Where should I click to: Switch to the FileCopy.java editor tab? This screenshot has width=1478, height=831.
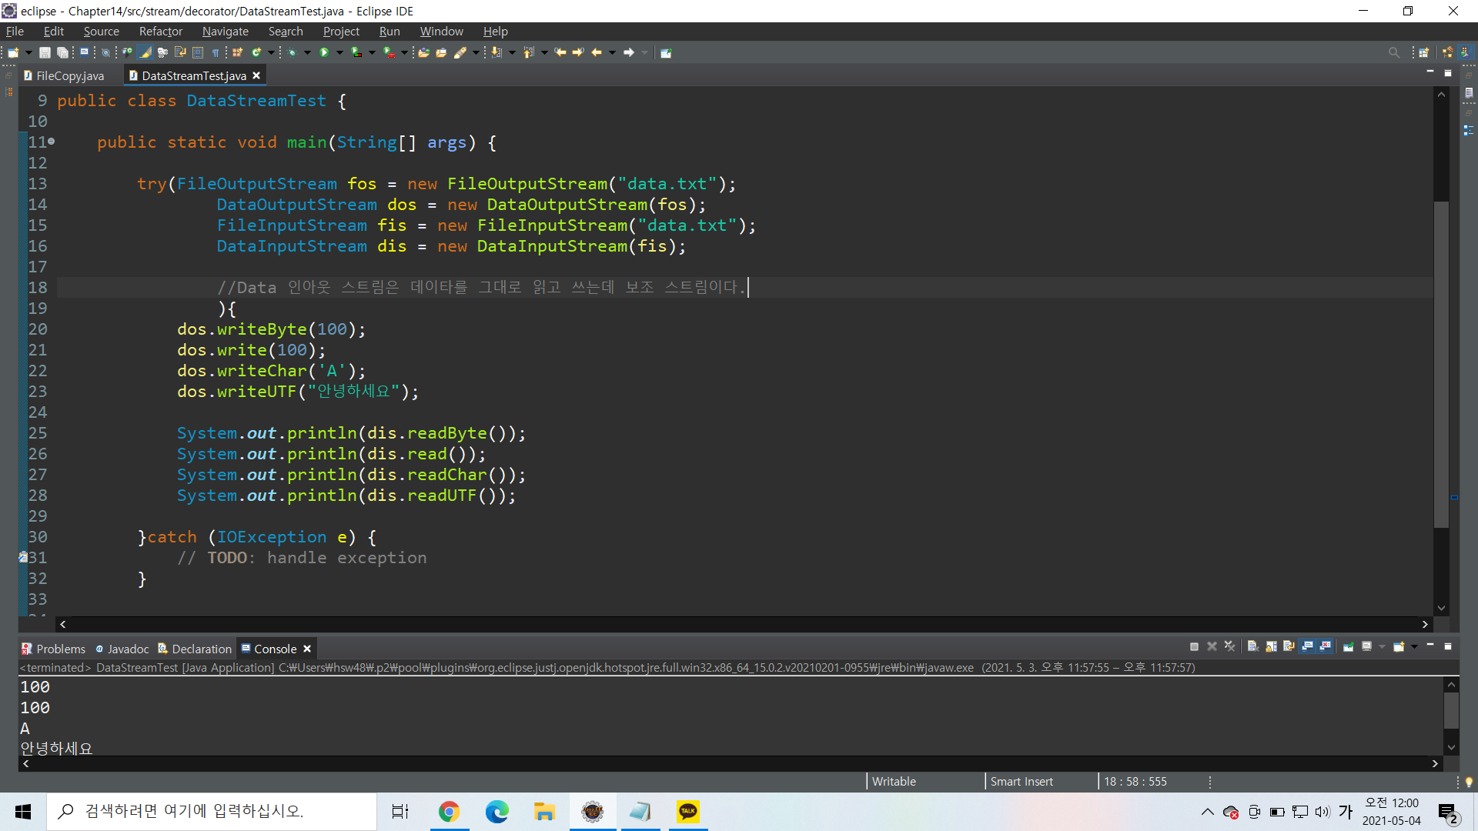(x=69, y=75)
